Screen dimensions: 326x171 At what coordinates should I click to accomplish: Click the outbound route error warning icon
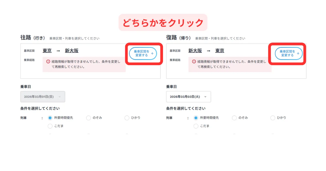[48, 61]
